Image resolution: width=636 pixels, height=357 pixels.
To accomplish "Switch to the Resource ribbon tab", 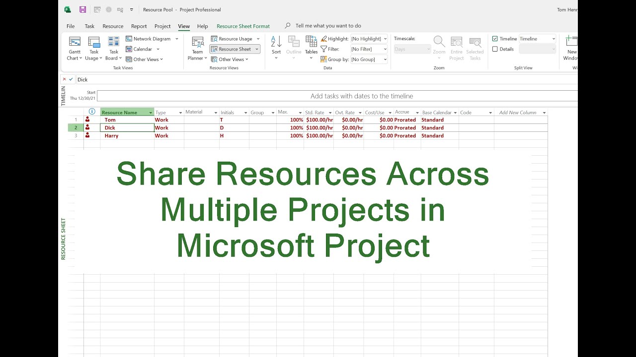I will pos(113,26).
